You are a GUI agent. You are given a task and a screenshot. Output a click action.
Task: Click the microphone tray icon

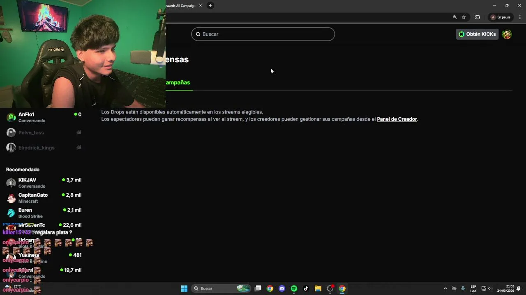coord(463,288)
